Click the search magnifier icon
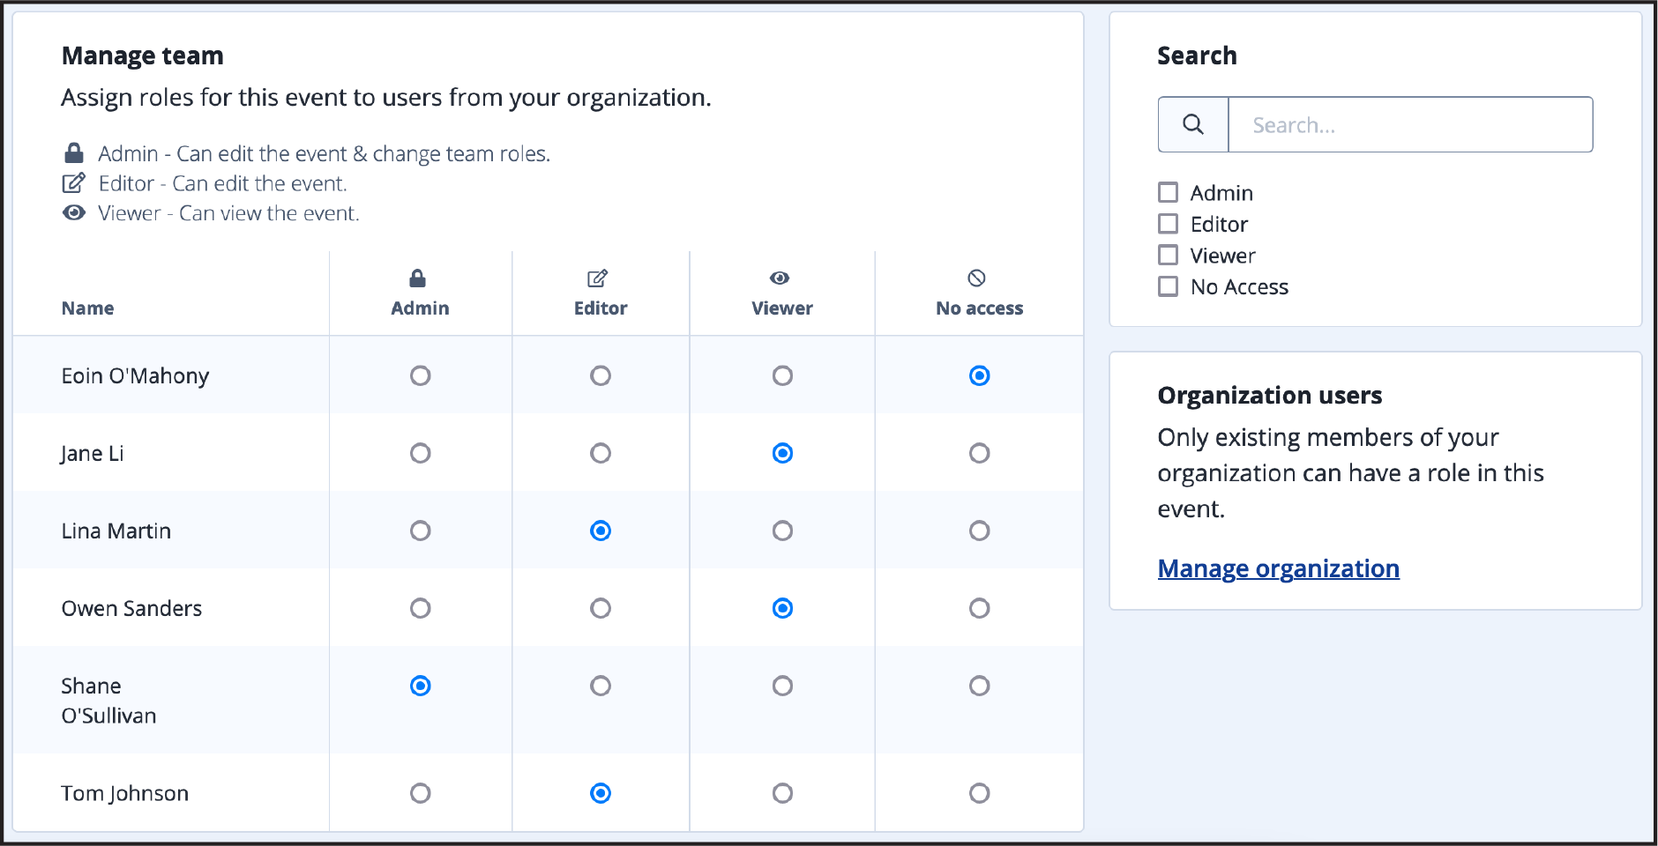 (x=1193, y=124)
